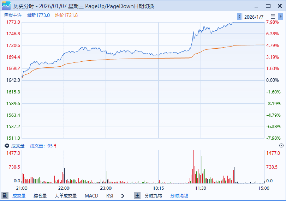Click the 22:00 time axis label
Viewport: 286px width, 201px height.
coord(64,188)
